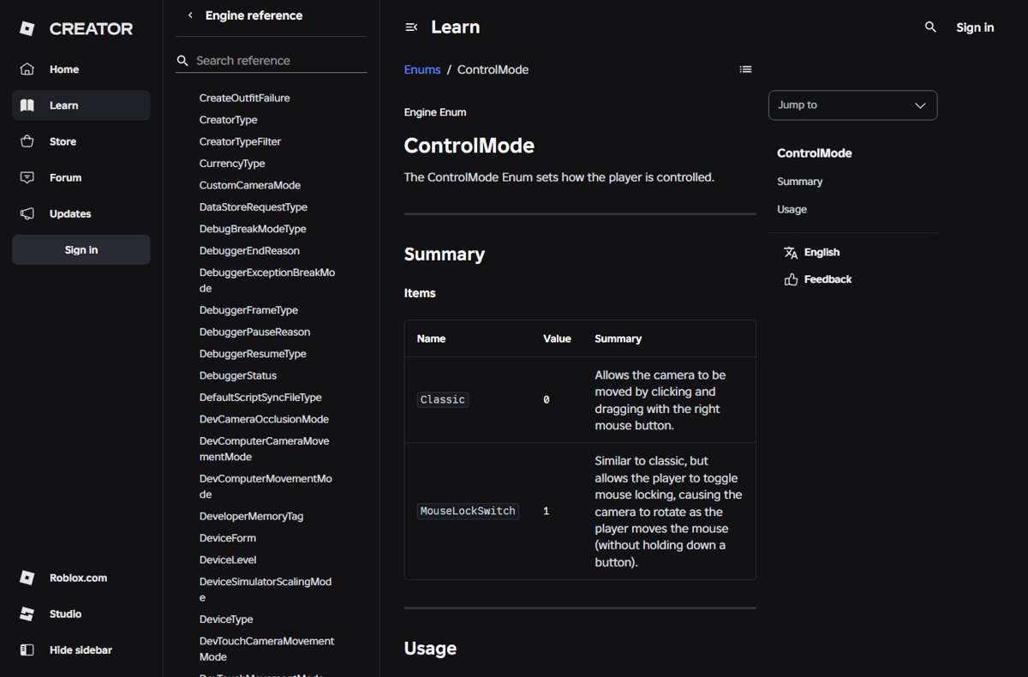The image size is (1028, 677).
Task: Open DebugBreakModeType enum entry
Action: click(253, 229)
